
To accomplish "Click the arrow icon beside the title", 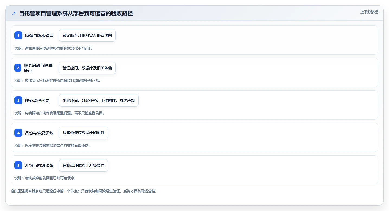I will [14, 13].
